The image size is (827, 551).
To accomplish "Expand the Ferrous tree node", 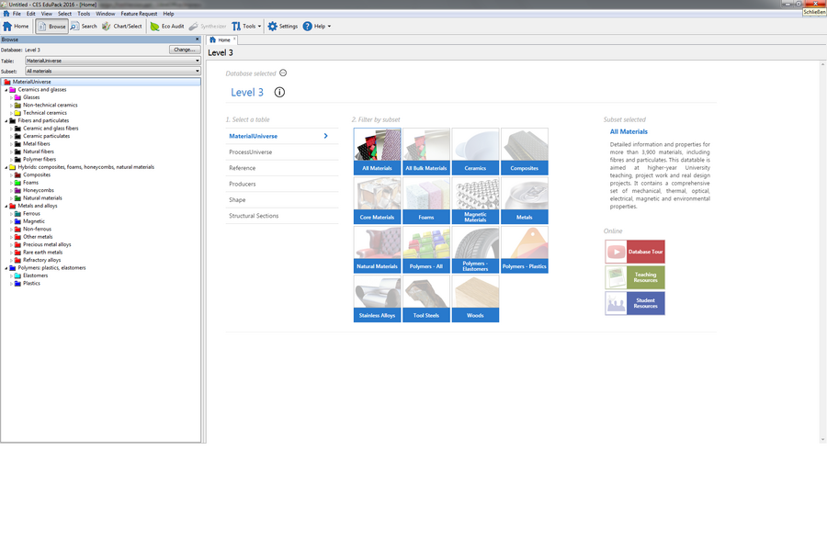I will 11,214.
